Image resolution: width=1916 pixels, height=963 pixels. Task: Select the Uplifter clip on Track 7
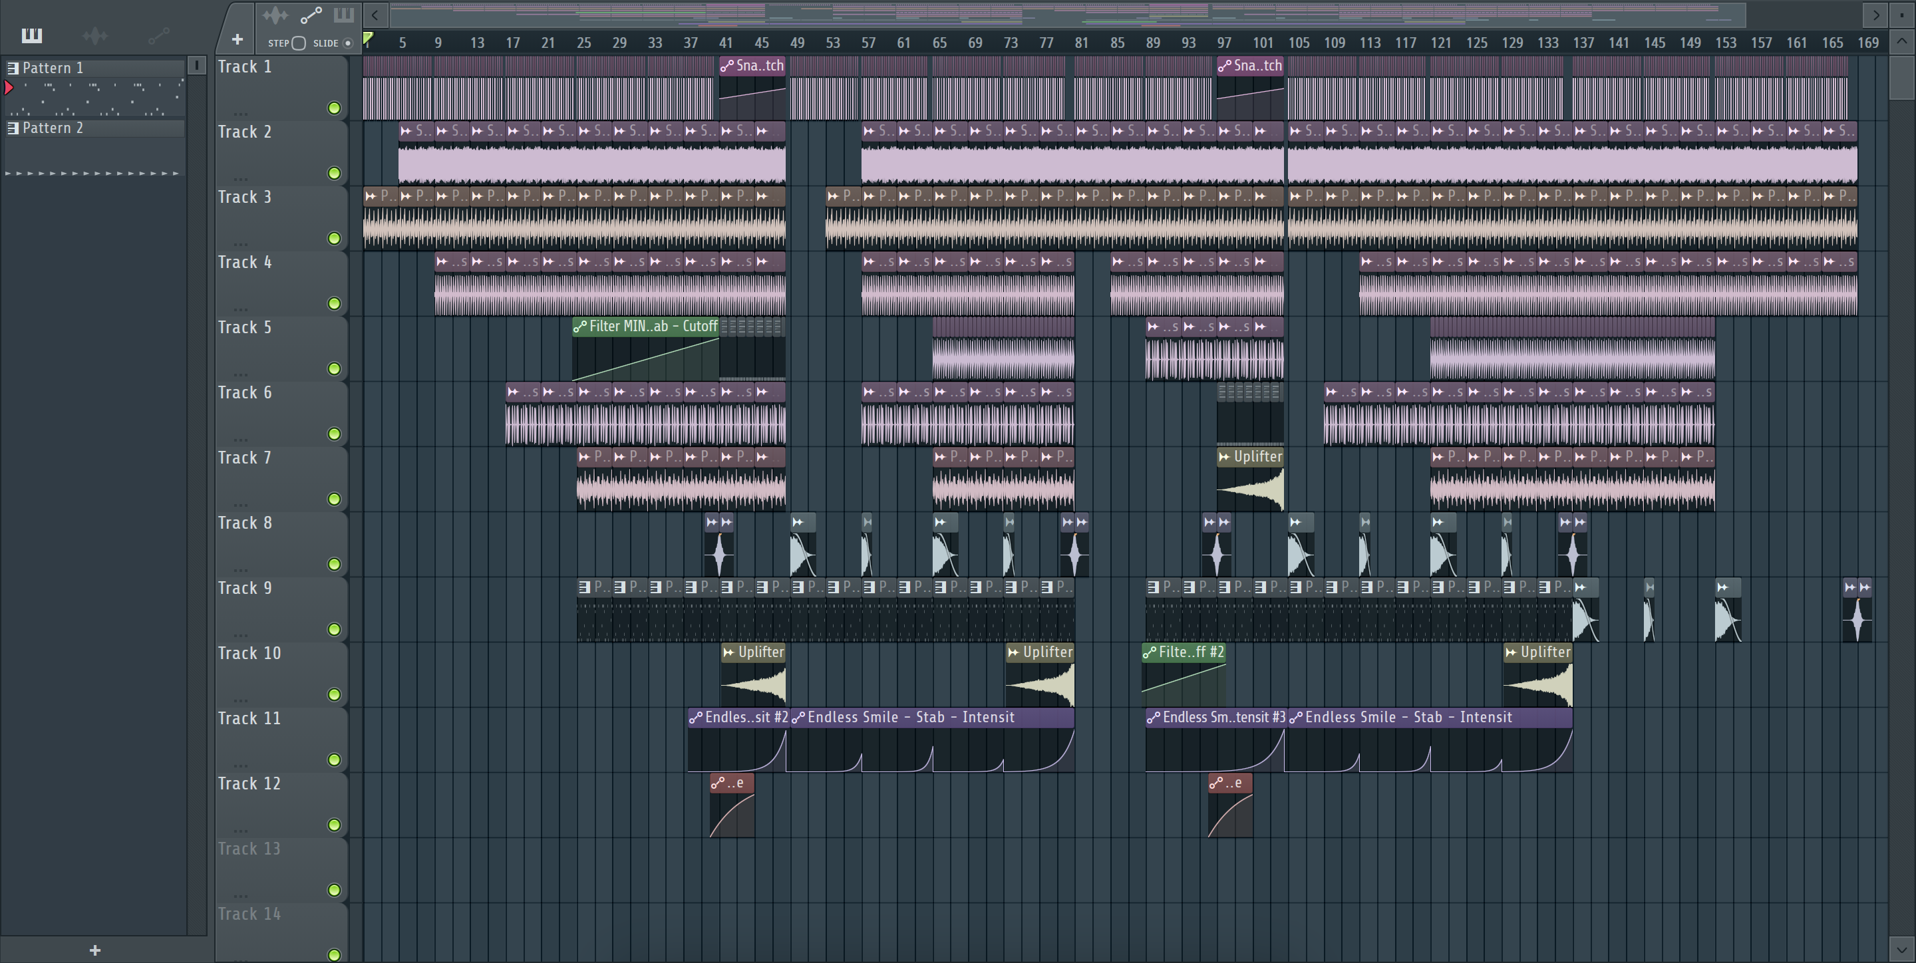pos(1250,479)
